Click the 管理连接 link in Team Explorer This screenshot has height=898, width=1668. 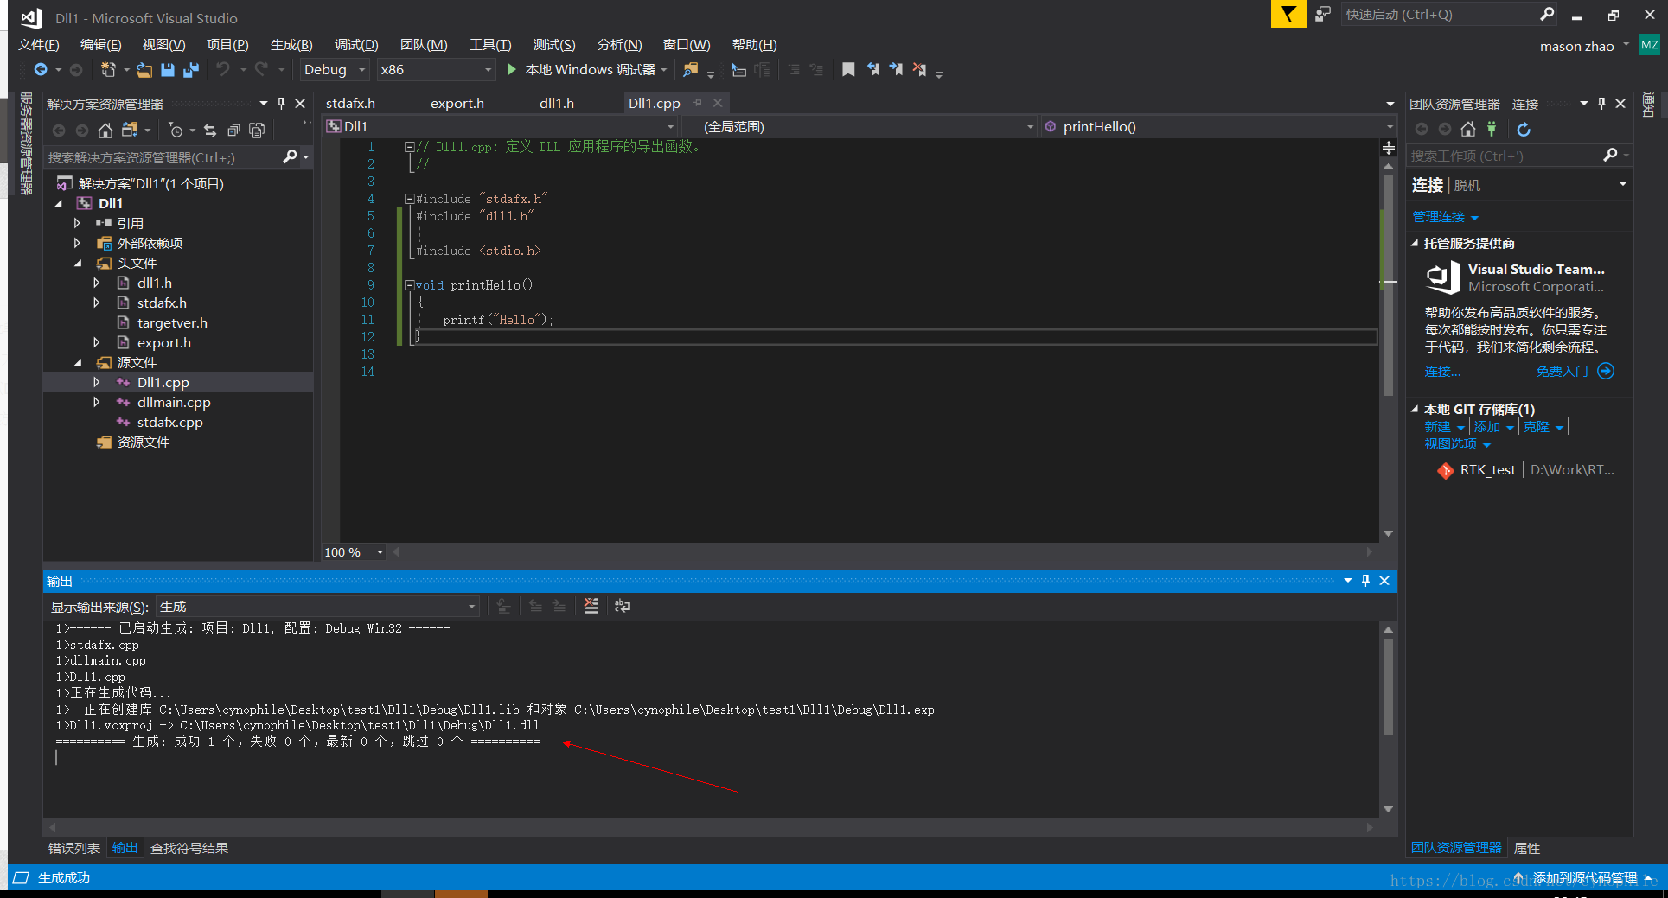coord(1439,217)
